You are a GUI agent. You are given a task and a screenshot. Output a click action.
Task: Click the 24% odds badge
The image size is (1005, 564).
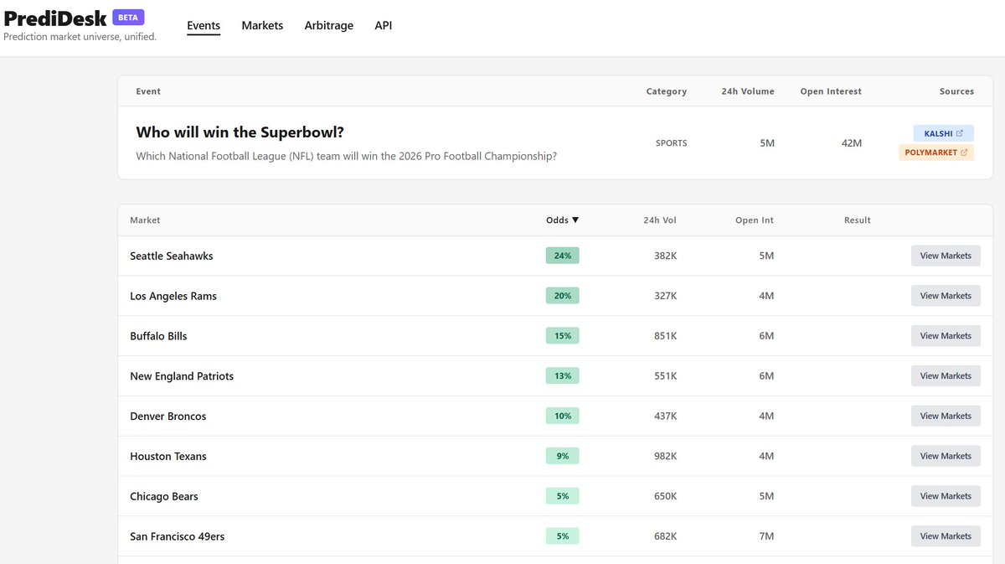coord(563,256)
